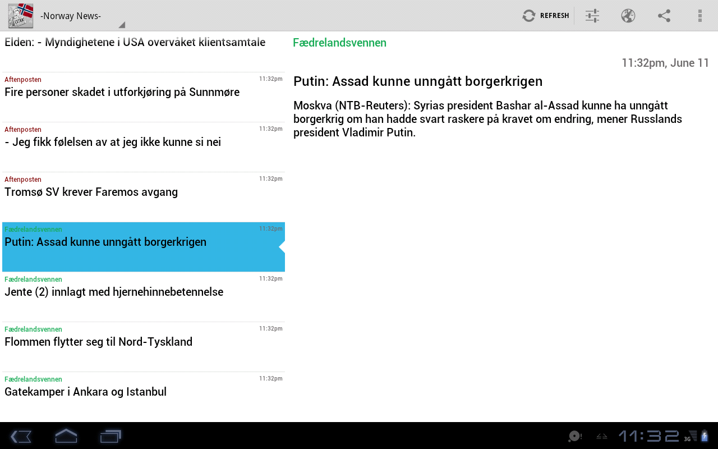Click article pane headline 'Putin: Assad kunne unngått borgerkrigen'
The image size is (718, 449).
[x=418, y=81]
